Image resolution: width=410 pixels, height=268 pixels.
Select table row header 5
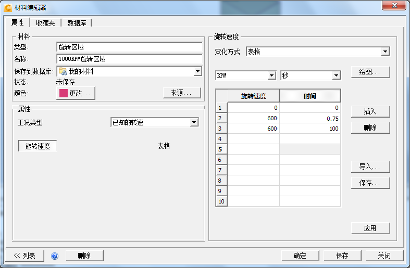tap(221, 149)
